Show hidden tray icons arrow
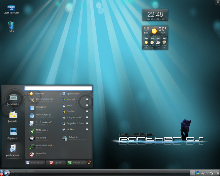The image size is (220, 176). coord(218,173)
